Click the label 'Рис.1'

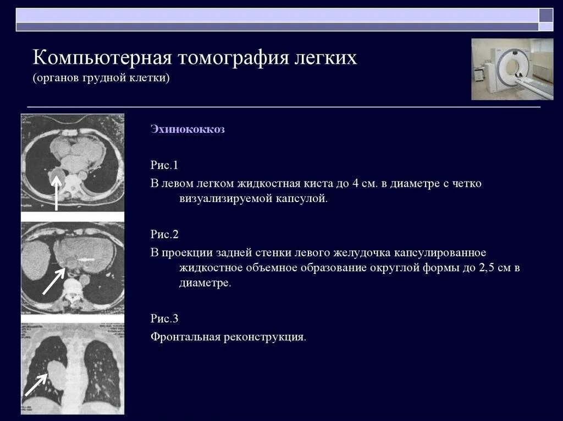164,165
